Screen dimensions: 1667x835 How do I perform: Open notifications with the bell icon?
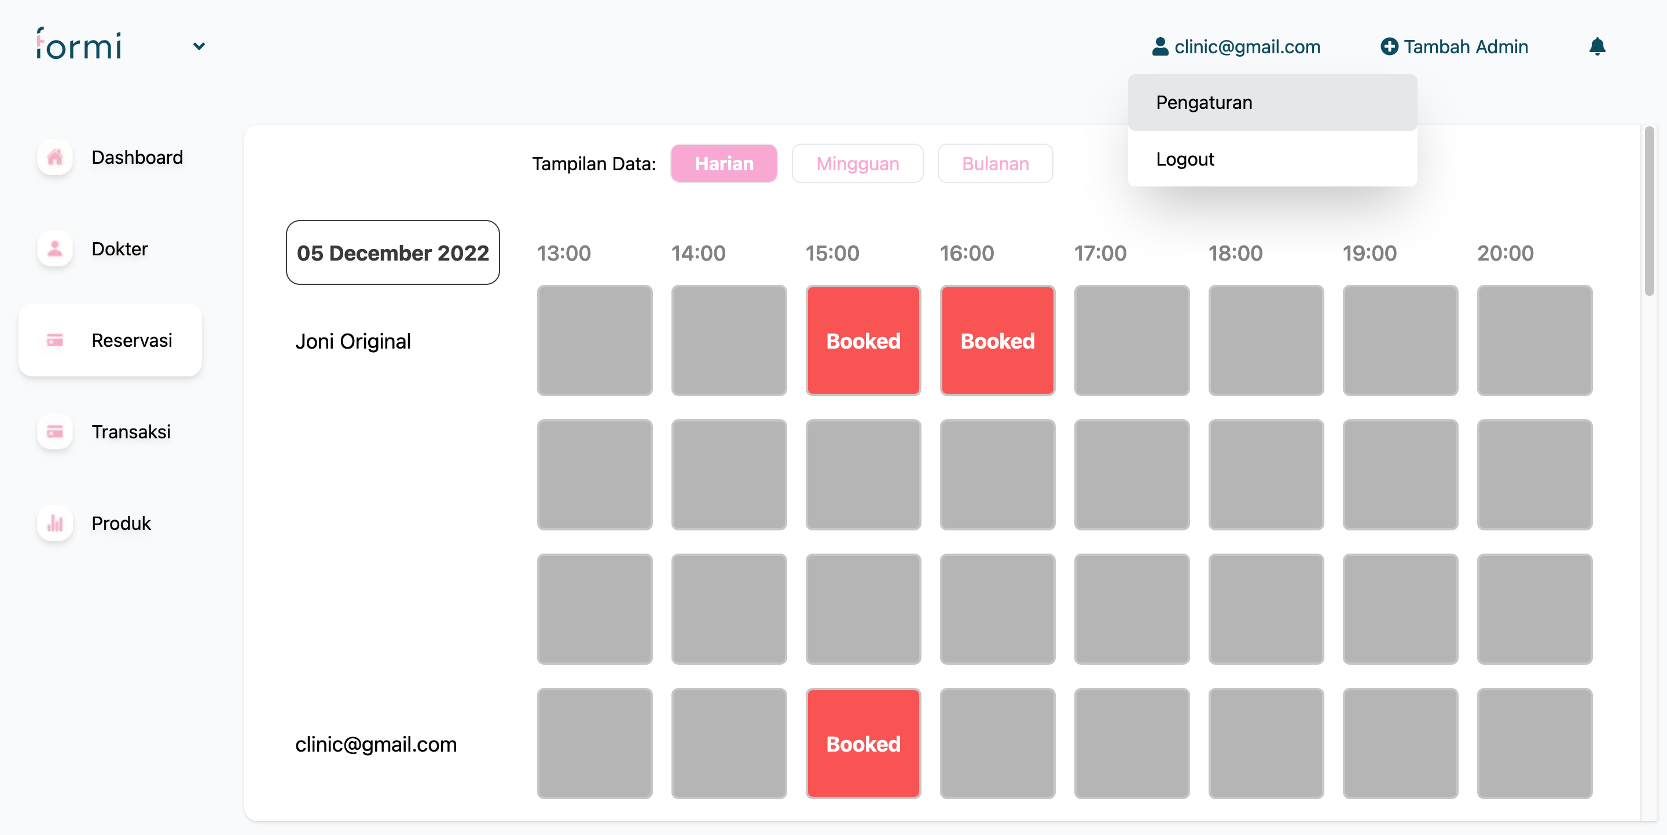(x=1597, y=46)
